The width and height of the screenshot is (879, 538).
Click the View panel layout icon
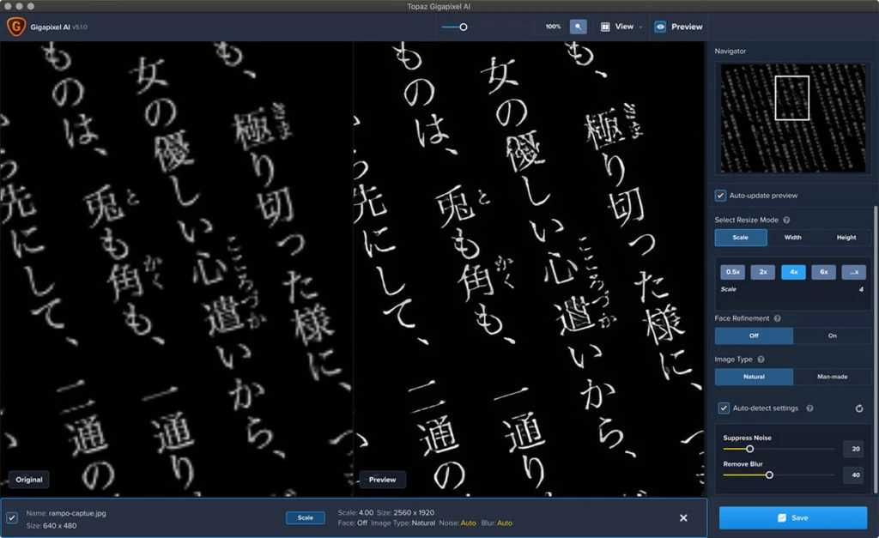click(x=604, y=27)
